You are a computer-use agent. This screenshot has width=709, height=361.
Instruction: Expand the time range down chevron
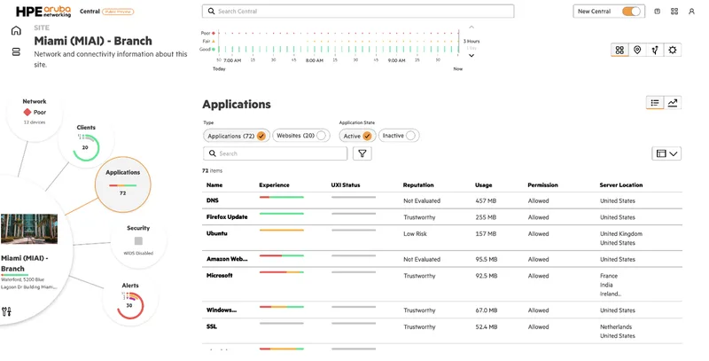[x=471, y=56]
